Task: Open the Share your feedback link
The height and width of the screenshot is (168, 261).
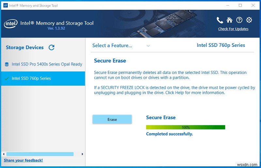Action: [x=23, y=160]
